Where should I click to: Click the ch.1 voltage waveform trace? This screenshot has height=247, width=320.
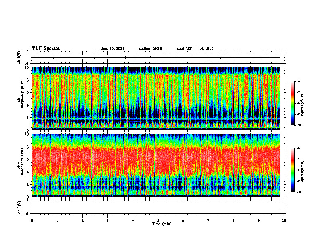click(156, 57)
